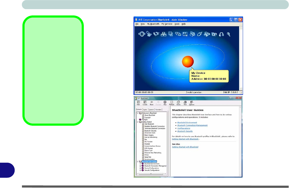Click the Object Push business card icon
Image resolution: width=289 pixels, height=188 pixels.
coord(185,34)
